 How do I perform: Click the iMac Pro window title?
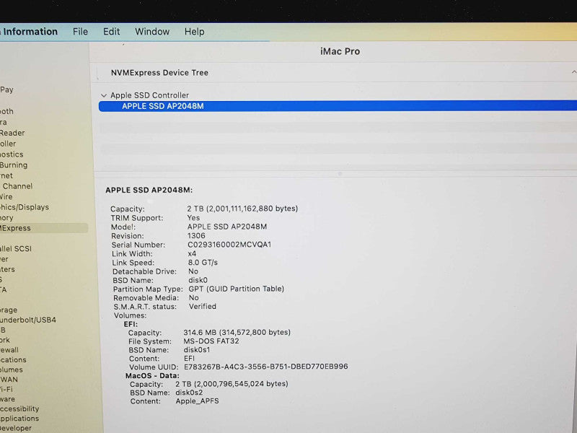click(340, 51)
